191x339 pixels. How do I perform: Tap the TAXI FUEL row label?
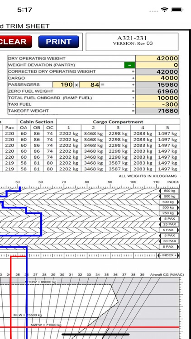point(19,104)
